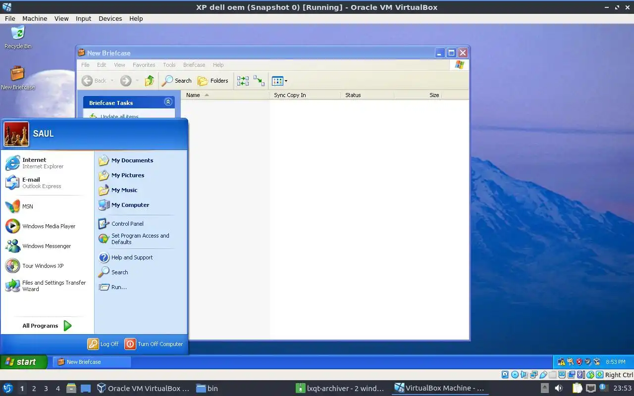The image size is (634, 396).
Task: Switch to host workspace 4
Action: click(57, 389)
